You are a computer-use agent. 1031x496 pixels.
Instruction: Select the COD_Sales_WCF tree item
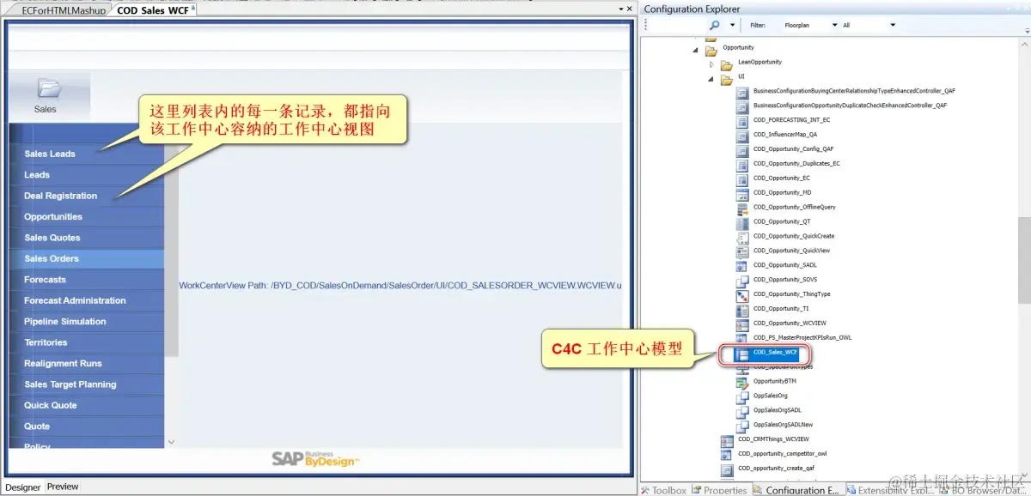click(765, 353)
